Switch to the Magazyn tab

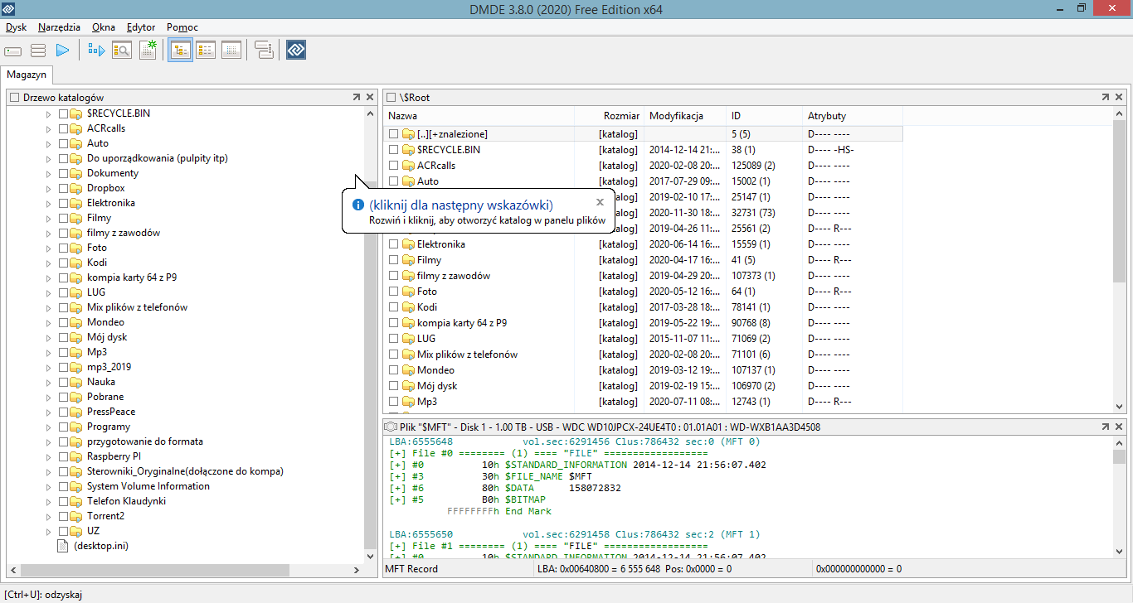(27, 75)
